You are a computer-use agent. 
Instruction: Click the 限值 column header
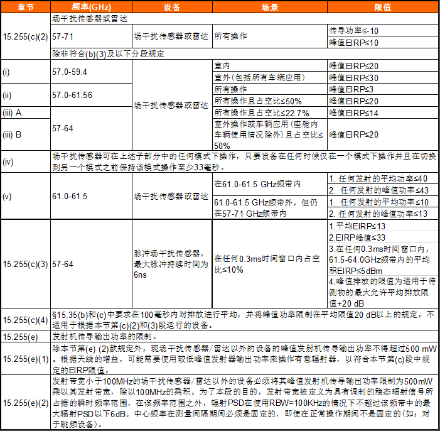click(x=382, y=7)
